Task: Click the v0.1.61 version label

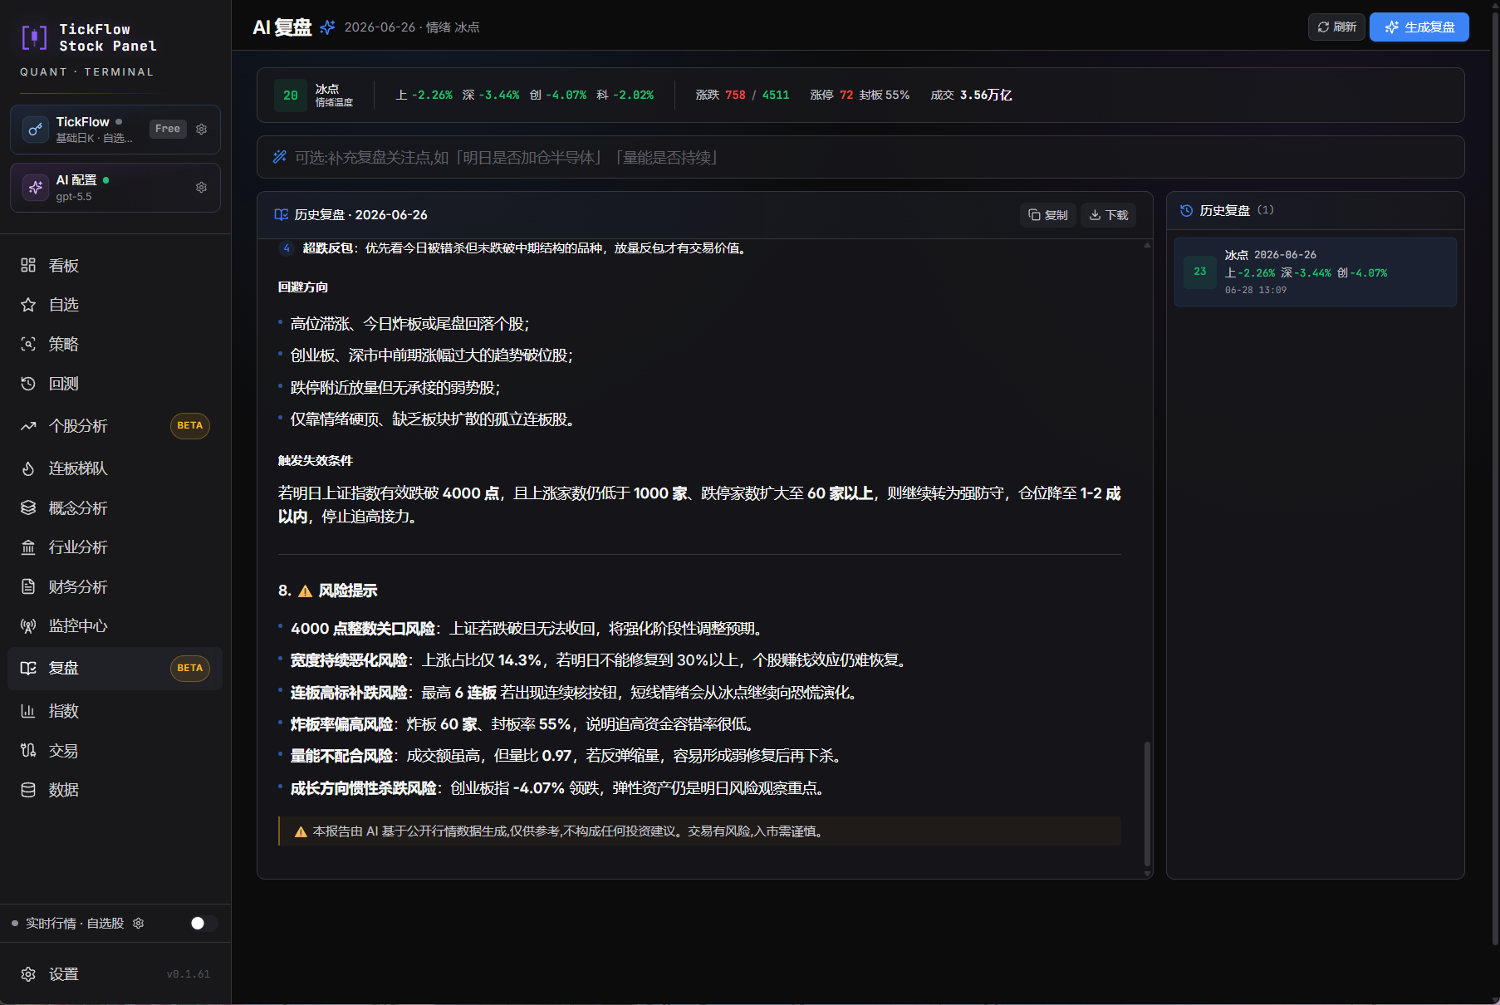Action: tap(189, 974)
